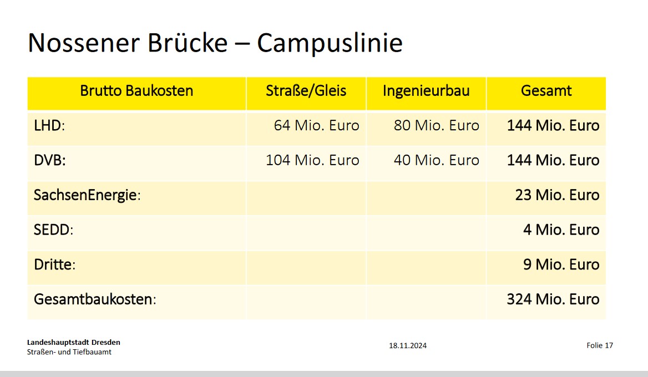Image resolution: width=648 pixels, height=377 pixels.
Task: Select the DVB row label
Action: pos(49,160)
